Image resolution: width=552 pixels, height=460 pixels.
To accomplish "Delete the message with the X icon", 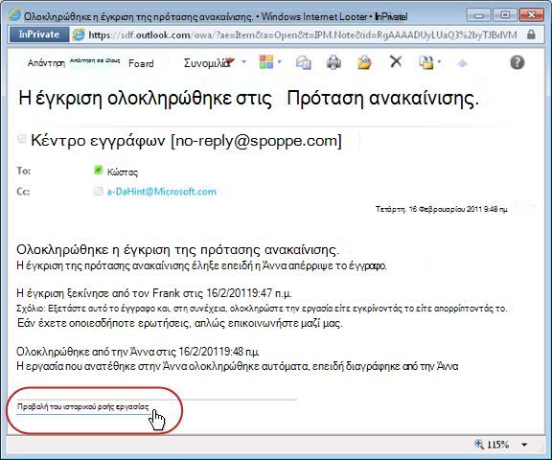I will (x=396, y=62).
